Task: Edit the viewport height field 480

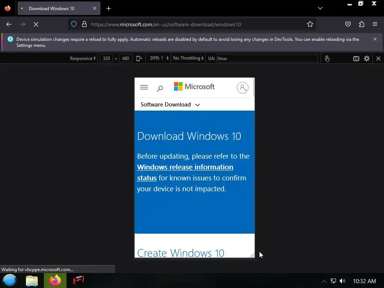Action: coord(126,58)
